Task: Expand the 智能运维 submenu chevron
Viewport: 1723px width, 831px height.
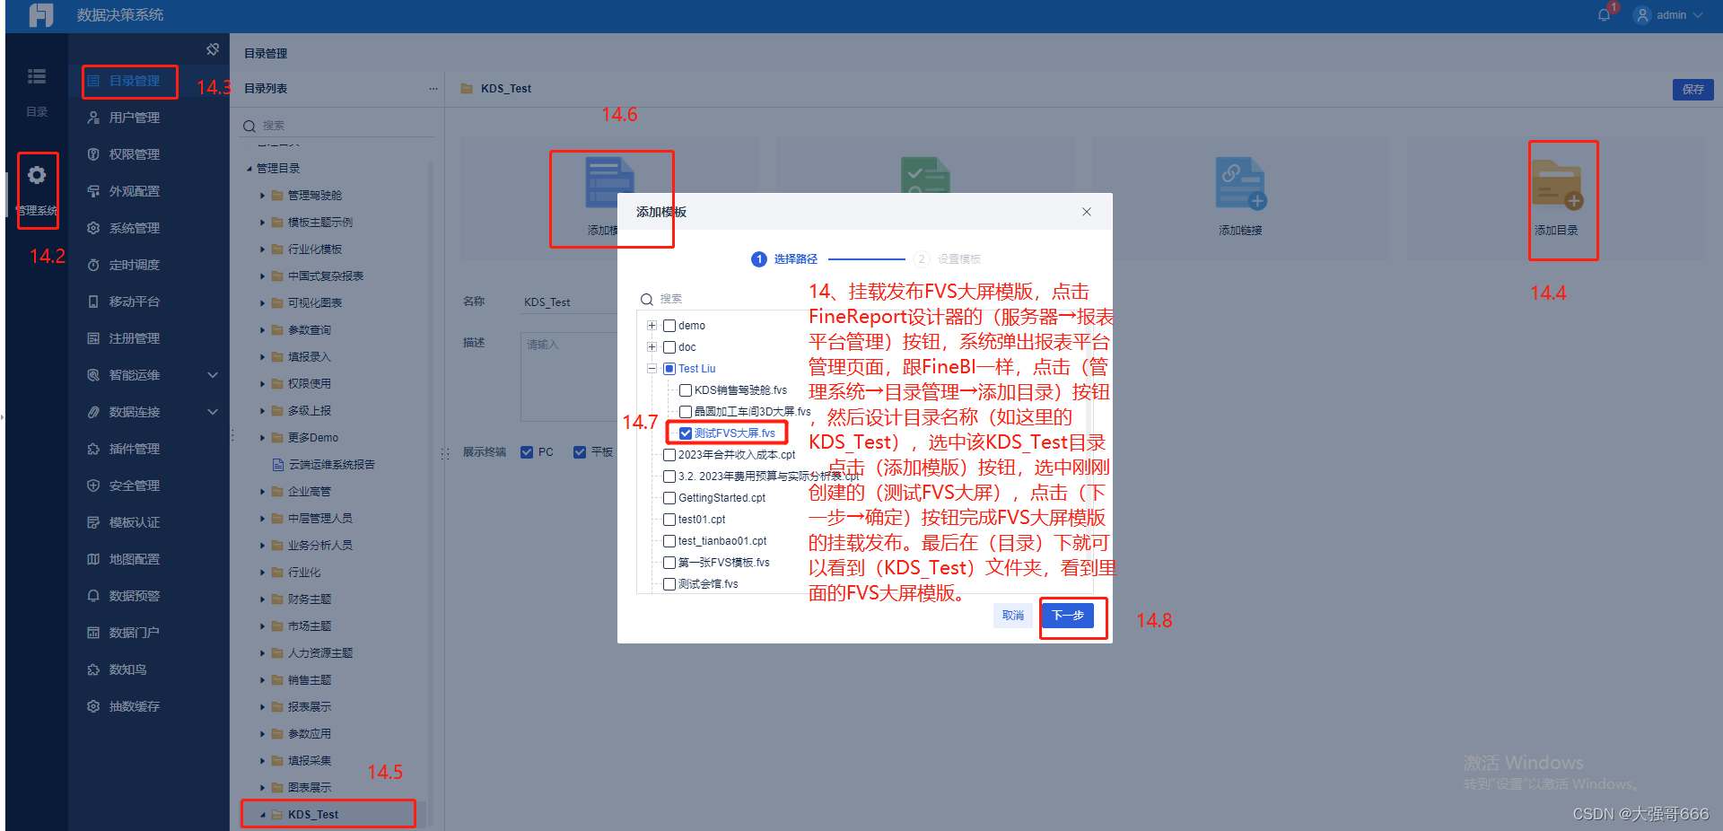Action: [x=213, y=375]
